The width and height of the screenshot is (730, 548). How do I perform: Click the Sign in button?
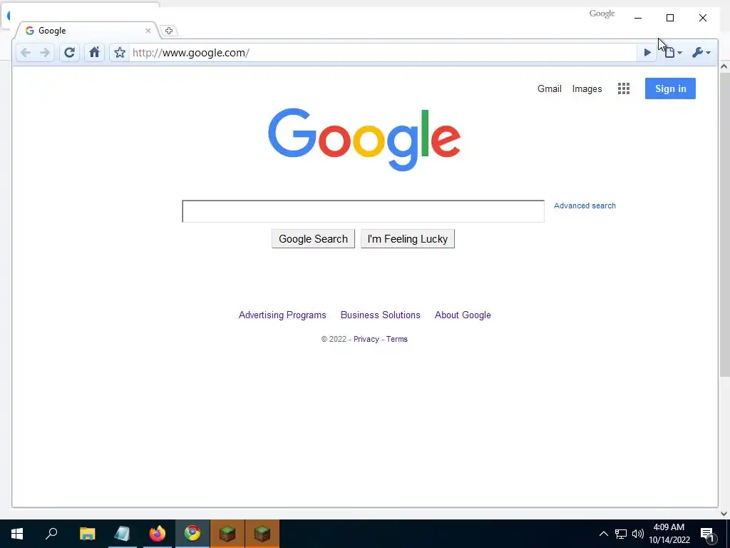tap(670, 88)
